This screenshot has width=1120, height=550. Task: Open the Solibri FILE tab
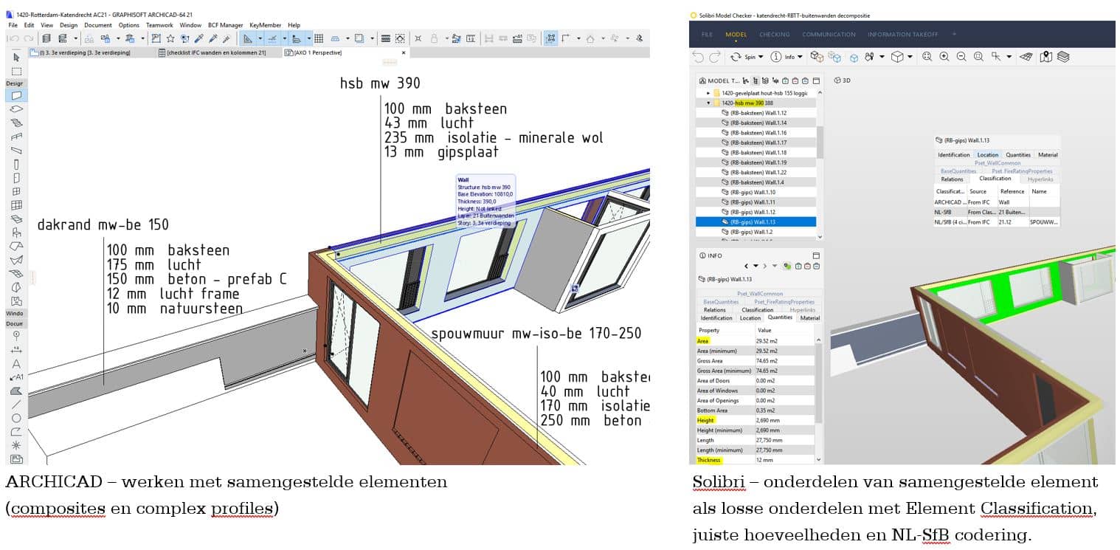point(707,34)
